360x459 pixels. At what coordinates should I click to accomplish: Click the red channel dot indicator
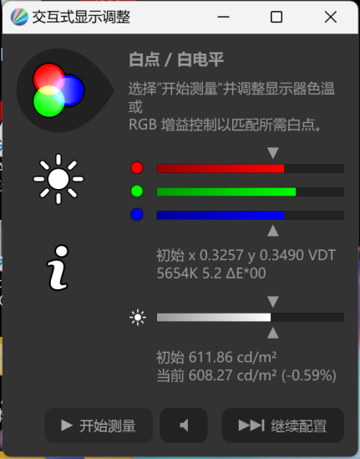click(137, 168)
